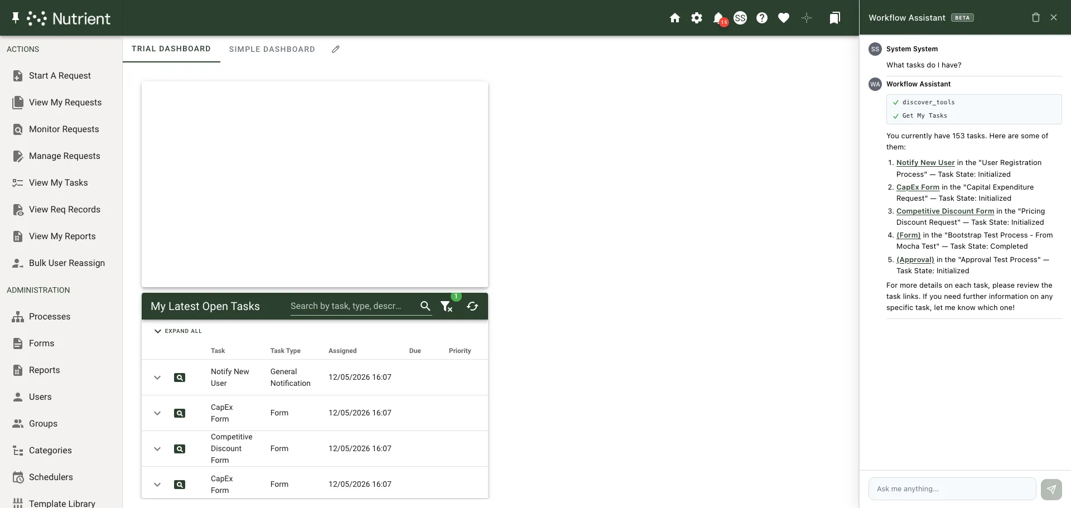Follow the CapEx Form link in chat
This screenshot has height=508, width=1071.
918,187
